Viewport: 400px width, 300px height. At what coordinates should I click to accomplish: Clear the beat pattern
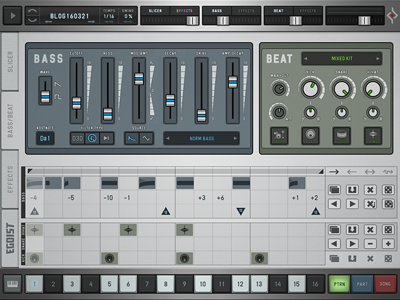coord(370,230)
